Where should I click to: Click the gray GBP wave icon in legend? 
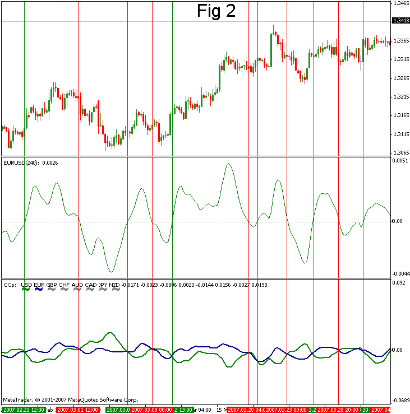pos(51,290)
